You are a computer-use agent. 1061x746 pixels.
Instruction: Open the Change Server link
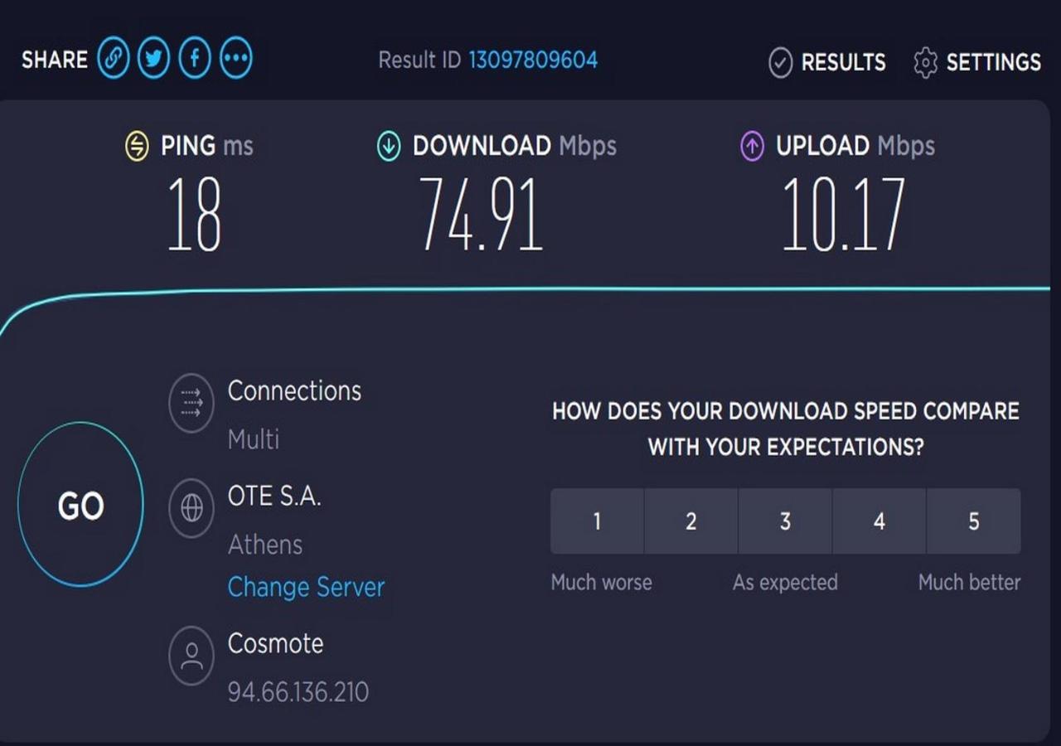pos(306,587)
